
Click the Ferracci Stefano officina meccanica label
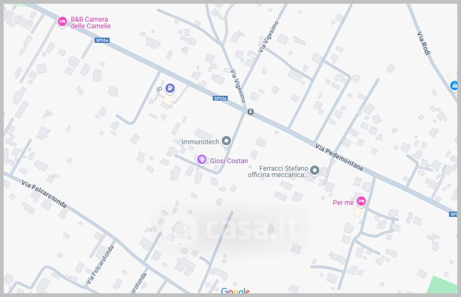278,172
